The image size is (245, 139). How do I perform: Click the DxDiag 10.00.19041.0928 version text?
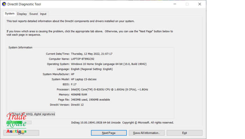point(96,123)
